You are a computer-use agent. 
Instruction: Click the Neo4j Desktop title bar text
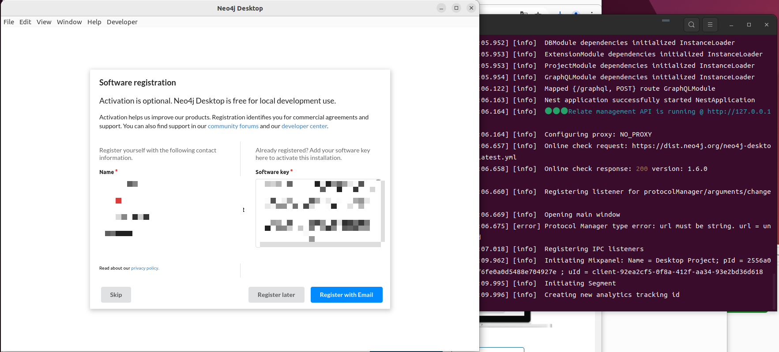click(x=240, y=8)
